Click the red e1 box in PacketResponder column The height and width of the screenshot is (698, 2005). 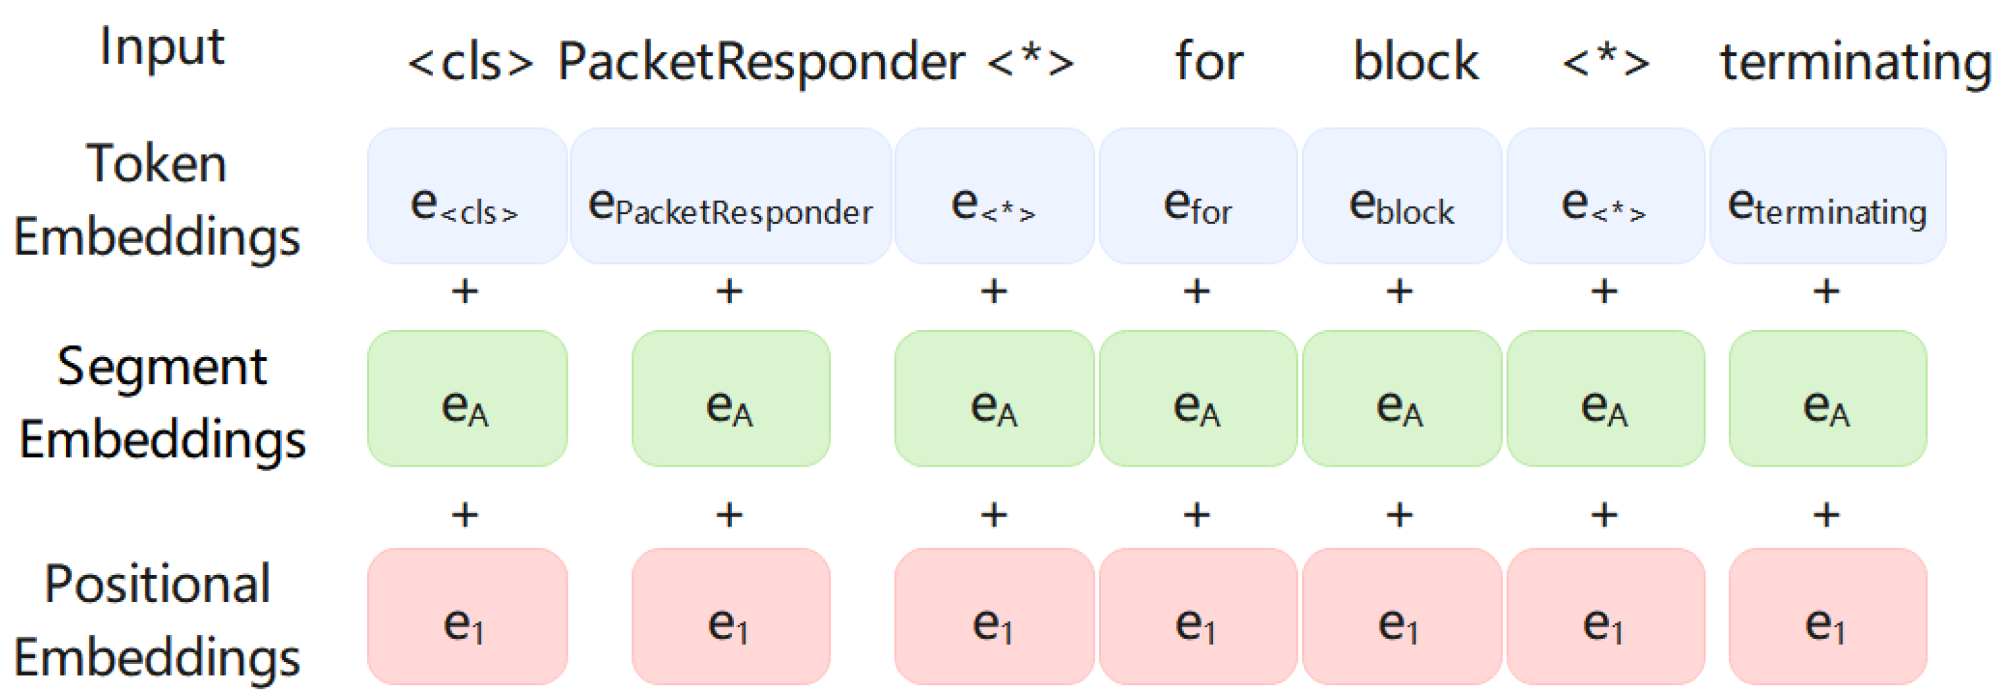pos(730,616)
